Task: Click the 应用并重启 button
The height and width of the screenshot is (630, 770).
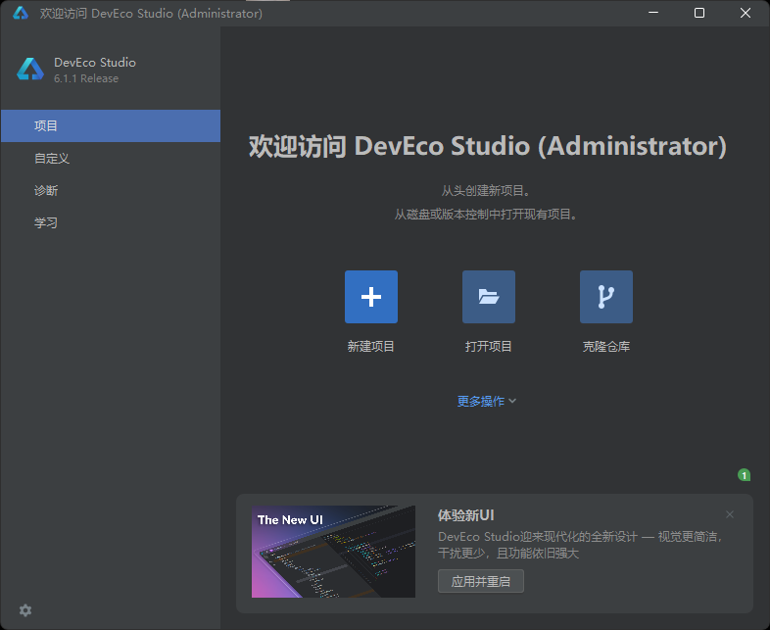Action: tap(481, 581)
